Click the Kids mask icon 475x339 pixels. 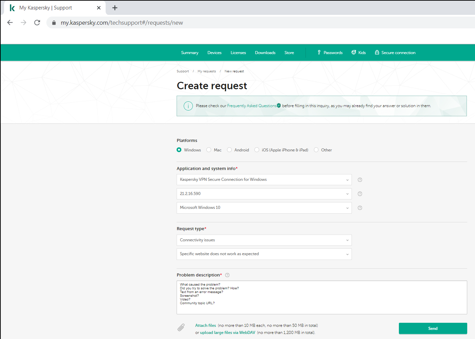354,52
